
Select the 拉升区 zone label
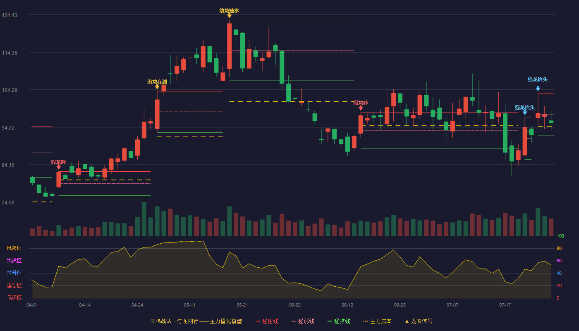14,273
